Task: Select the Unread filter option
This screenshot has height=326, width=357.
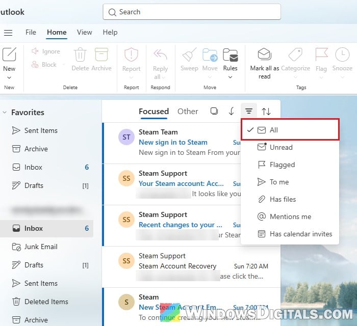Action: click(x=290, y=147)
